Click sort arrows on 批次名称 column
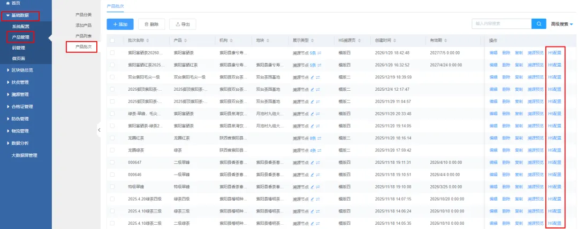578x229 pixels. (x=148, y=41)
